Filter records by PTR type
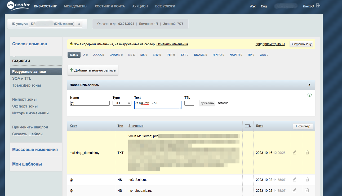Image resolution: width=342 pixels, height=196 pixels. coord(171,55)
